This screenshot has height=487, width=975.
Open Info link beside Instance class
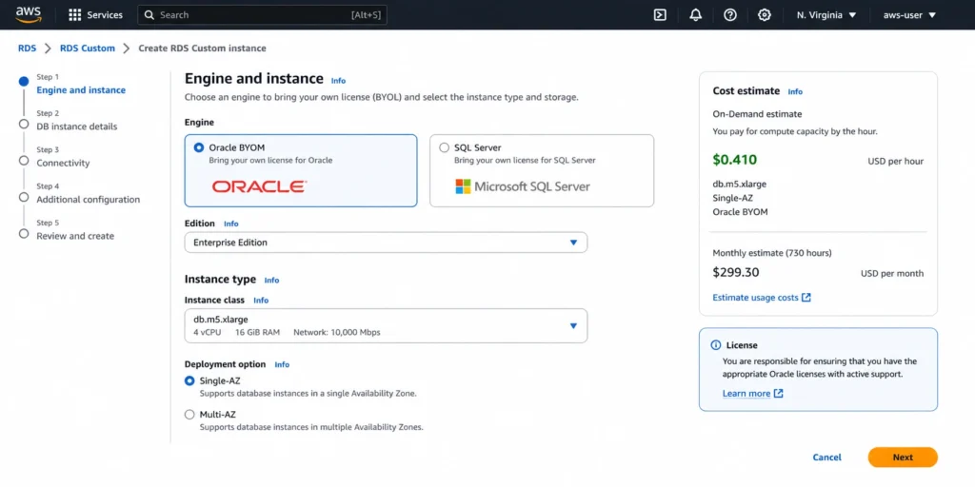click(261, 300)
